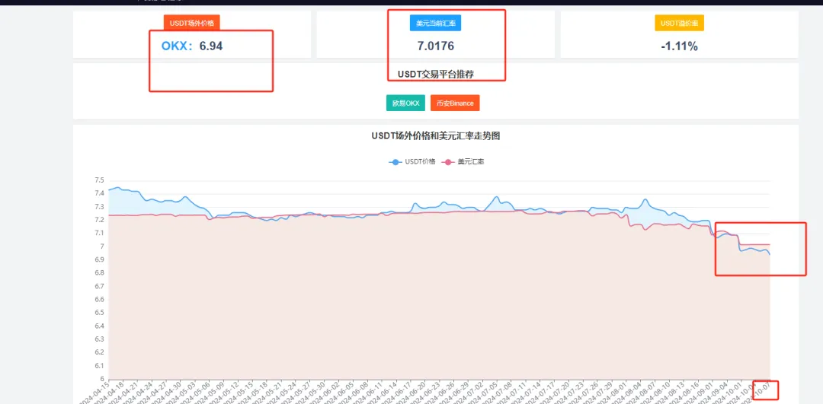
Task: Click the 美元当前汇率 blue badge
Action: [435, 23]
